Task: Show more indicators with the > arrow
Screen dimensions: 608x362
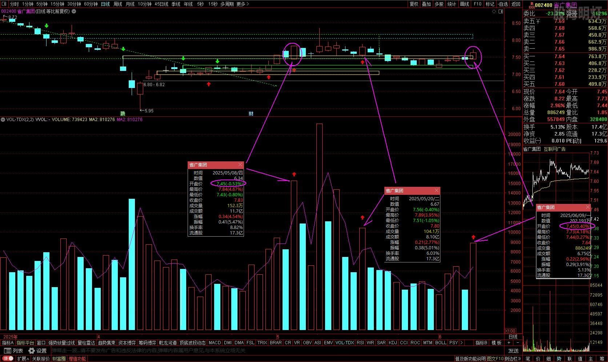Action: [461, 343]
